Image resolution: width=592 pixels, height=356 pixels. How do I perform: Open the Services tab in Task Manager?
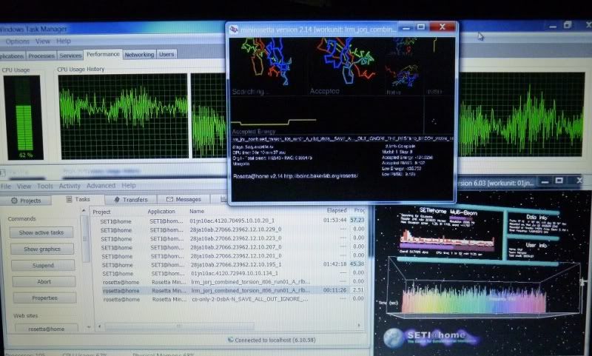point(70,55)
